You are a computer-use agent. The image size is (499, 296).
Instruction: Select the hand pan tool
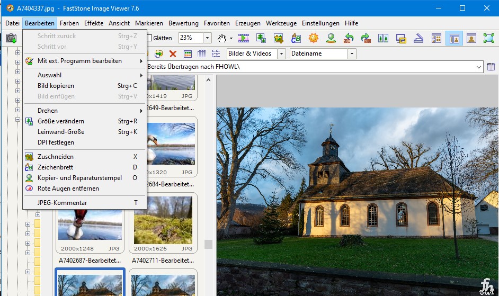coord(222,38)
